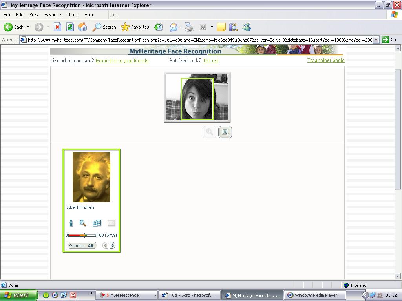The width and height of the screenshot is (402, 301).
Task: Click the taskbar clock showing 03:12
Action: [391, 295]
